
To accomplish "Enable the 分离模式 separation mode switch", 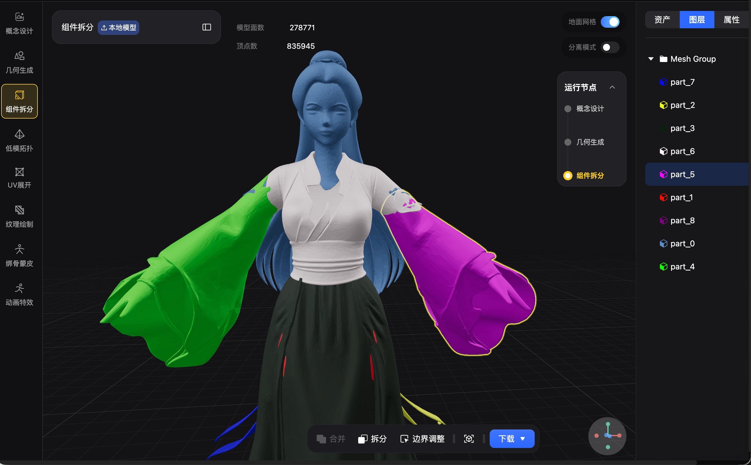I will point(610,47).
